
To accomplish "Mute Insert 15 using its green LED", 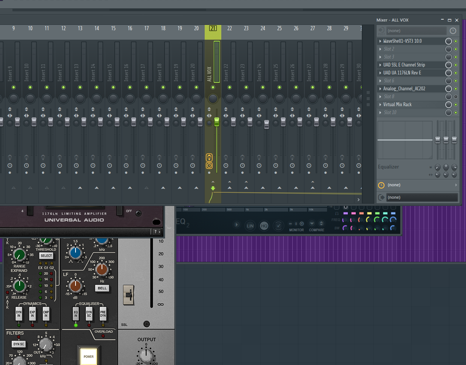I will (113, 87).
